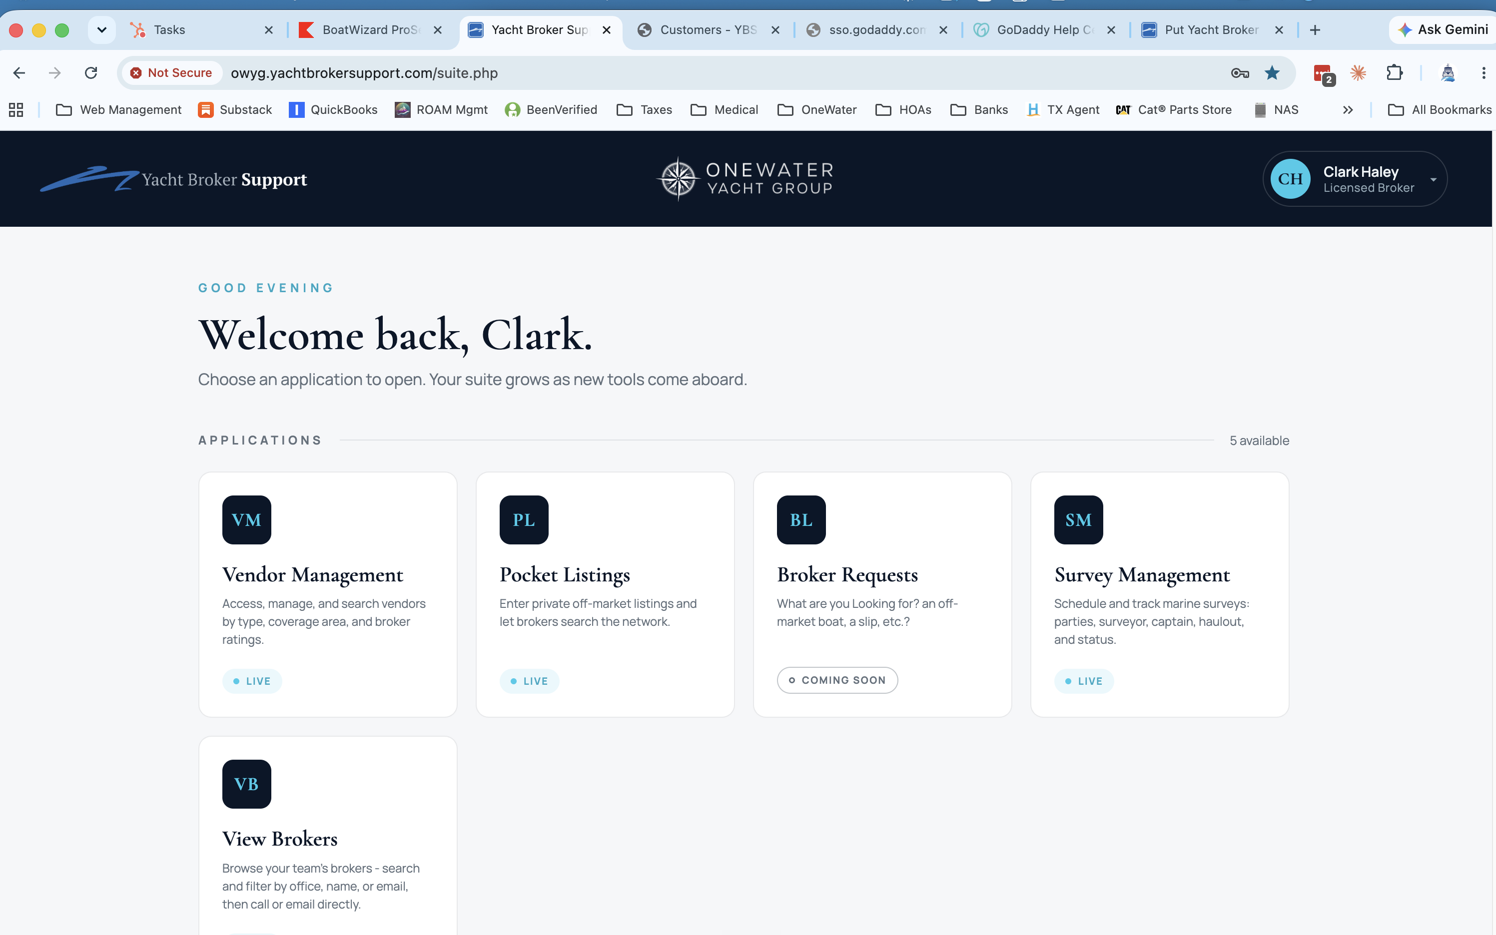
Task: Open the Survey Management application title
Action: pyautogui.click(x=1142, y=575)
